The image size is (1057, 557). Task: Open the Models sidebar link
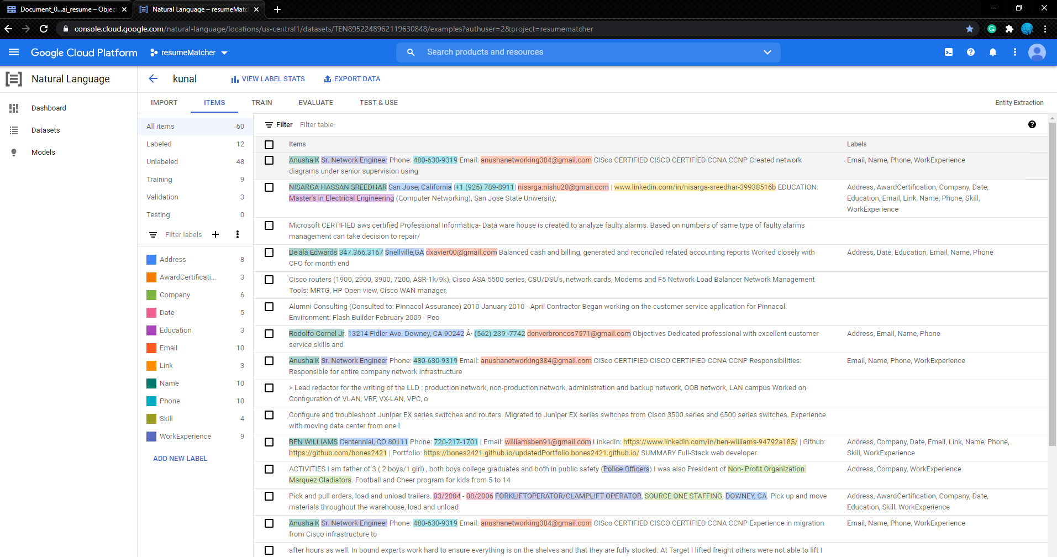(43, 153)
